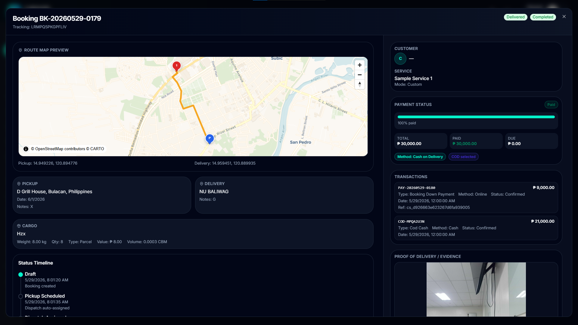Open the proof of delivery photo
The width and height of the screenshot is (578, 325).
pyautogui.click(x=476, y=289)
